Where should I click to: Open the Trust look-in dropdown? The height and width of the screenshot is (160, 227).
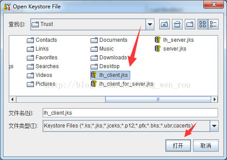pos(150,24)
